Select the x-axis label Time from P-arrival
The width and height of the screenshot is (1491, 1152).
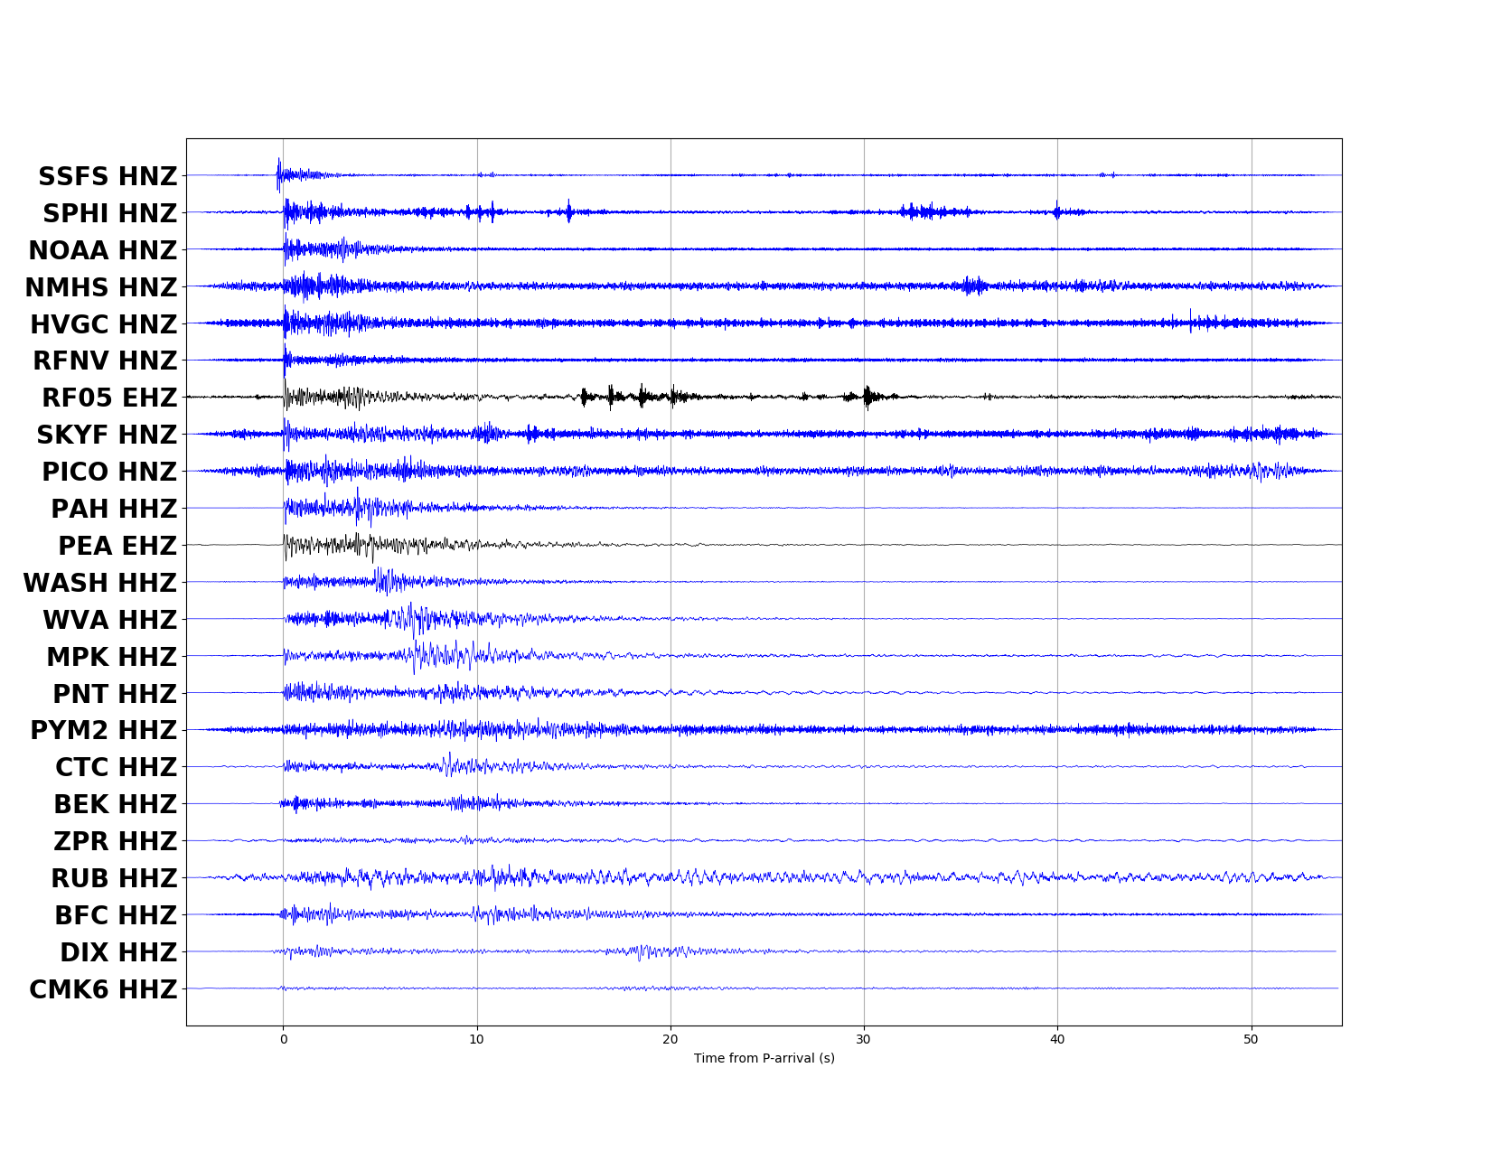click(764, 1059)
